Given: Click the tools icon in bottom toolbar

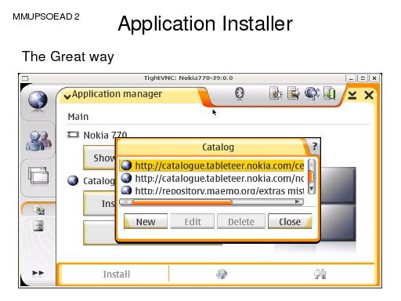Looking at the screenshot, I should click(320, 274).
